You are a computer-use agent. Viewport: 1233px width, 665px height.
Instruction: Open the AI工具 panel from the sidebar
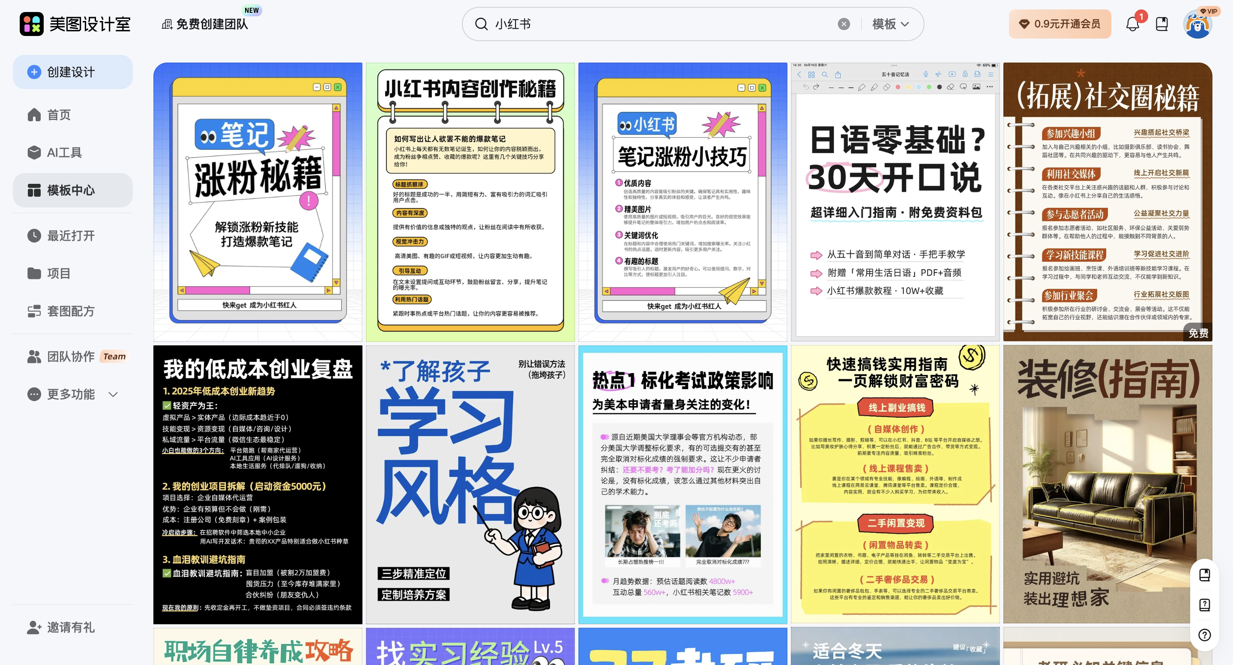point(64,152)
